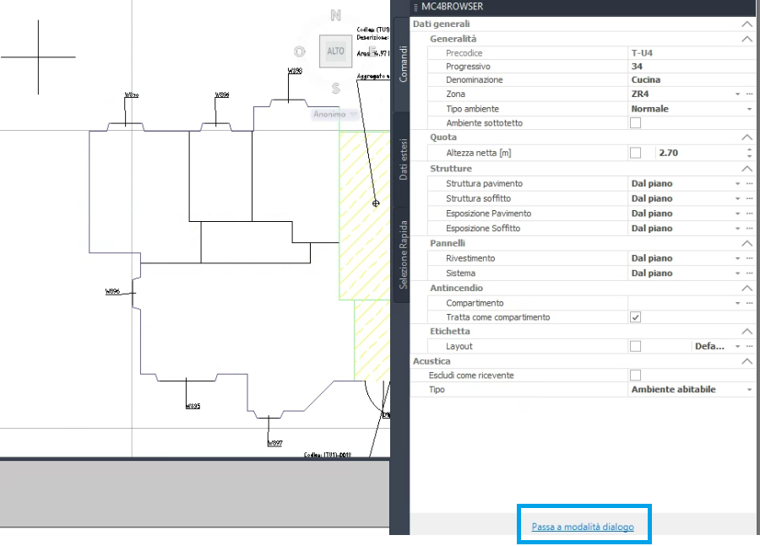Enable the Ambiente sottotetto checkbox
The image size is (760, 546).
pos(636,123)
